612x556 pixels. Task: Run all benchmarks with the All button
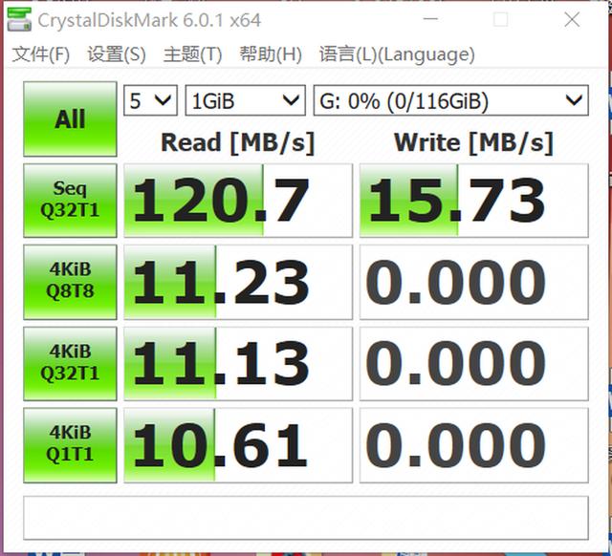(x=70, y=119)
